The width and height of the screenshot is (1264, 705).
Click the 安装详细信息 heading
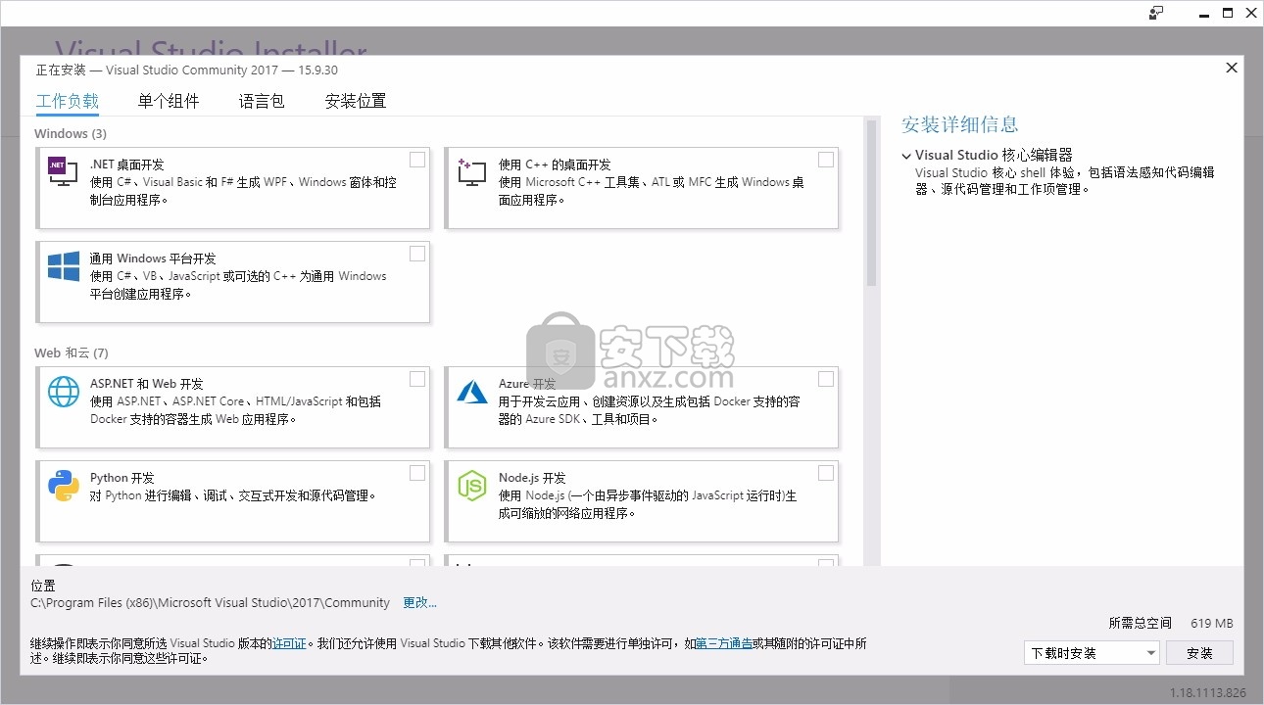point(960,124)
